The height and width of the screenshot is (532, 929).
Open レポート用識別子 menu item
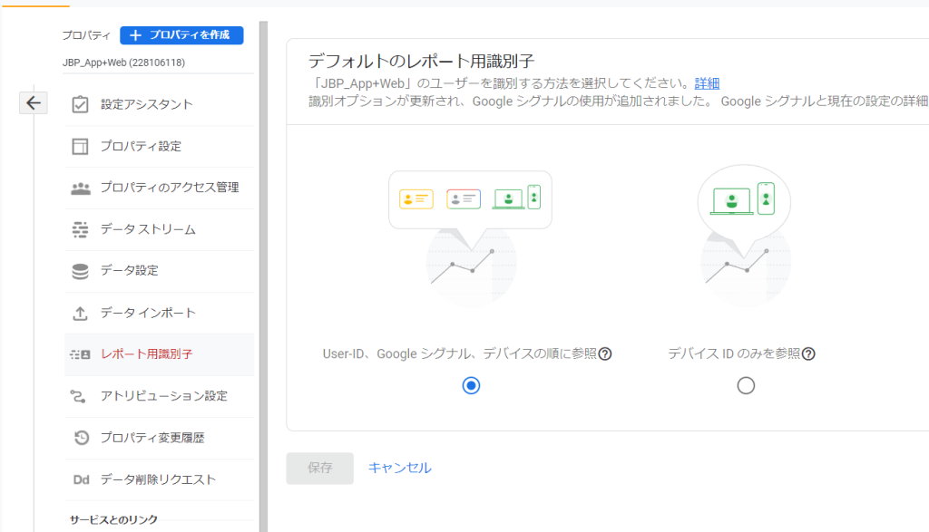click(159, 354)
